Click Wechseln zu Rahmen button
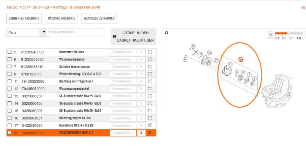 [x=99, y=19]
